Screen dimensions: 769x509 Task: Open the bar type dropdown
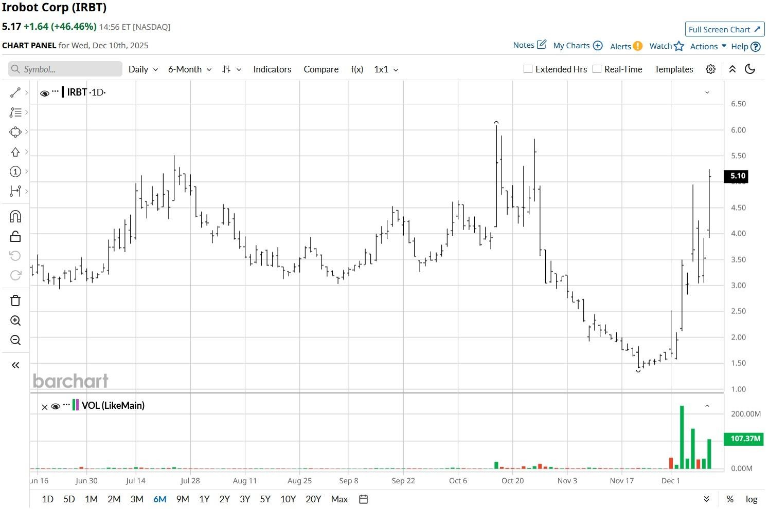231,69
